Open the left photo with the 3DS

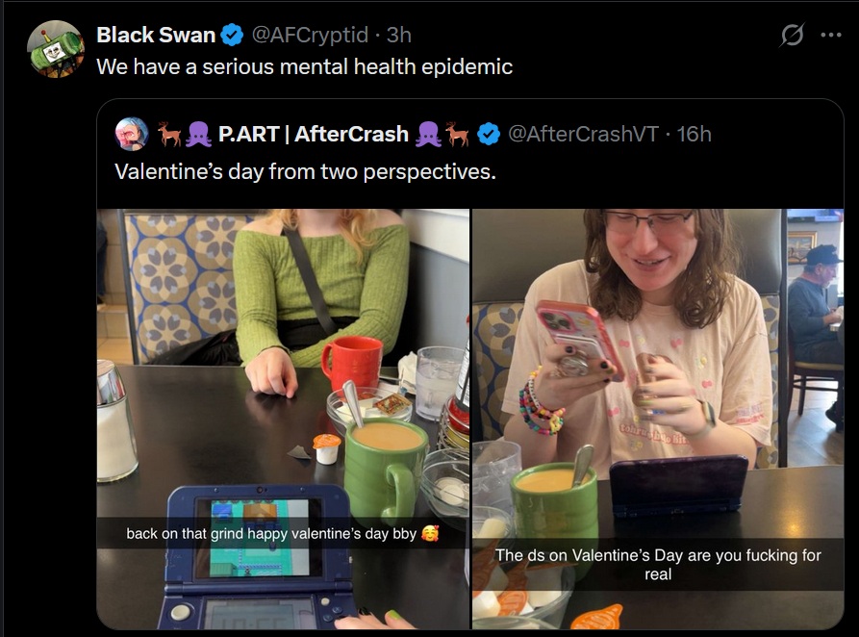[x=283, y=419]
